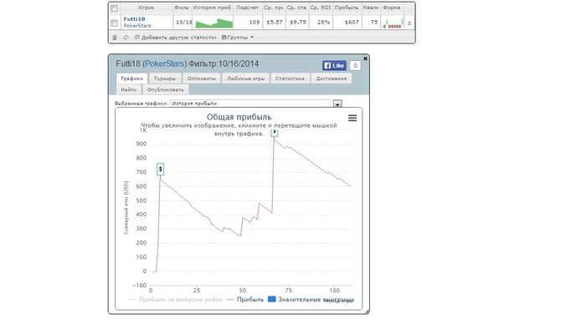Toggle Прибыль за минусом рейка legend item
Viewport: 586px width, 329px height.
tap(175, 300)
